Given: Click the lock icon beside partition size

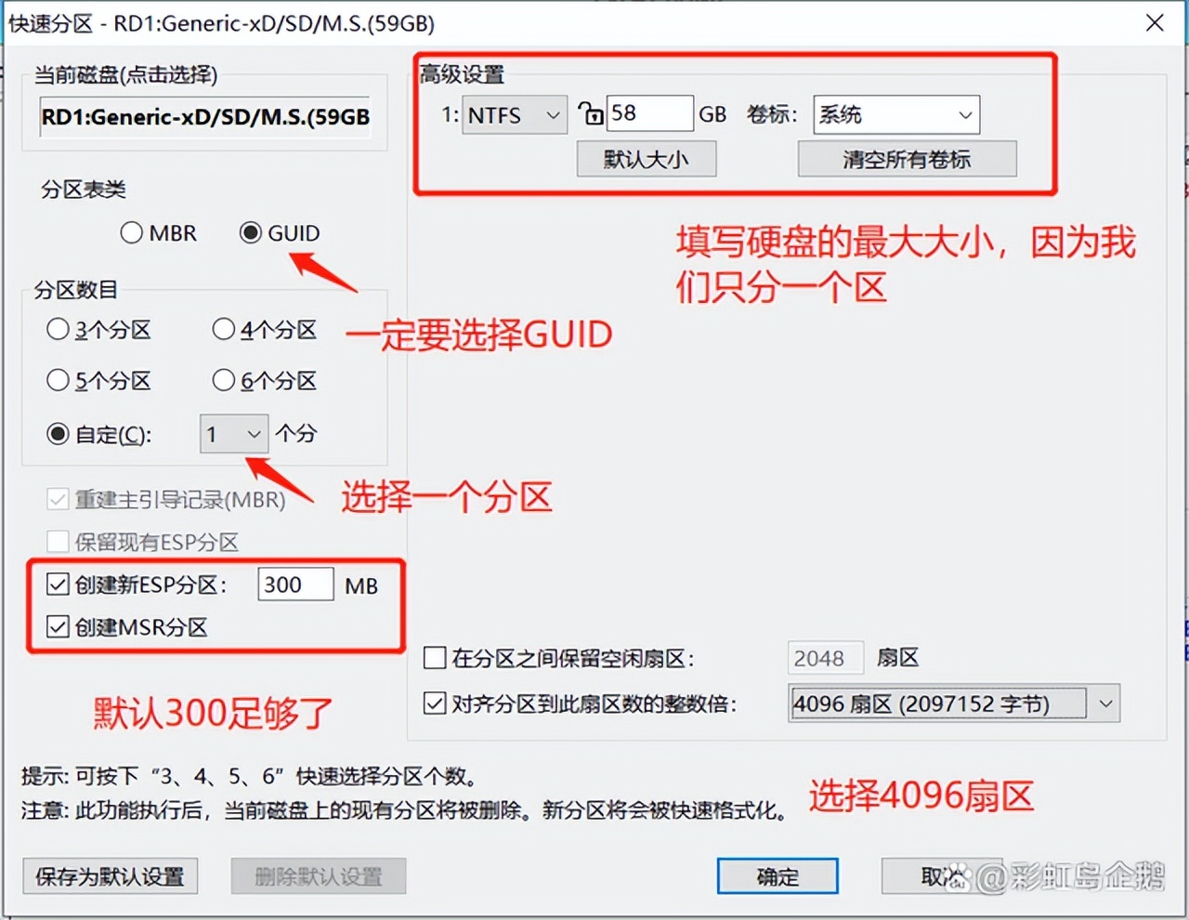Looking at the screenshot, I should coord(590,112).
